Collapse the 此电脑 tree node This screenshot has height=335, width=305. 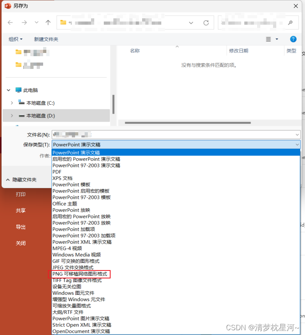[8, 90]
